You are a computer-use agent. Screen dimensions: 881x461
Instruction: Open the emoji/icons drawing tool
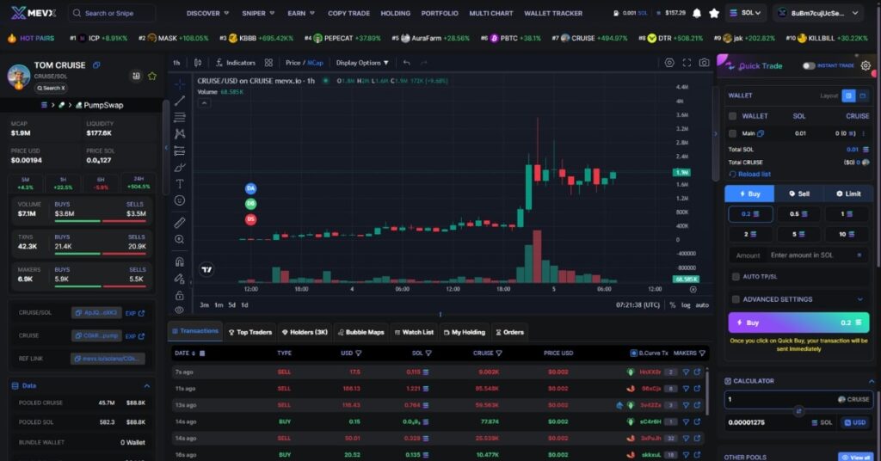[x=179, y=200]
